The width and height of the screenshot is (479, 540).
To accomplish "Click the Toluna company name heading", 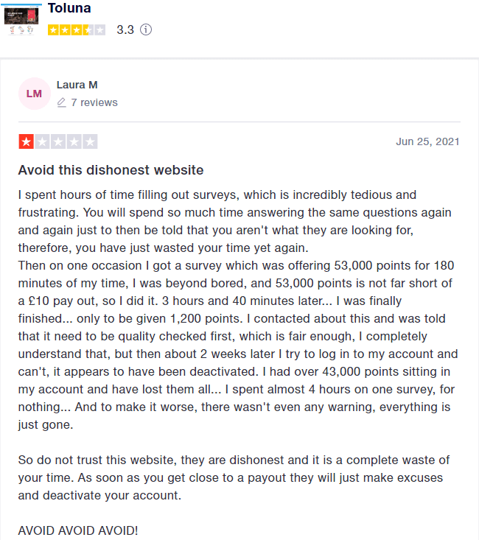I will (x=69, y=8).
